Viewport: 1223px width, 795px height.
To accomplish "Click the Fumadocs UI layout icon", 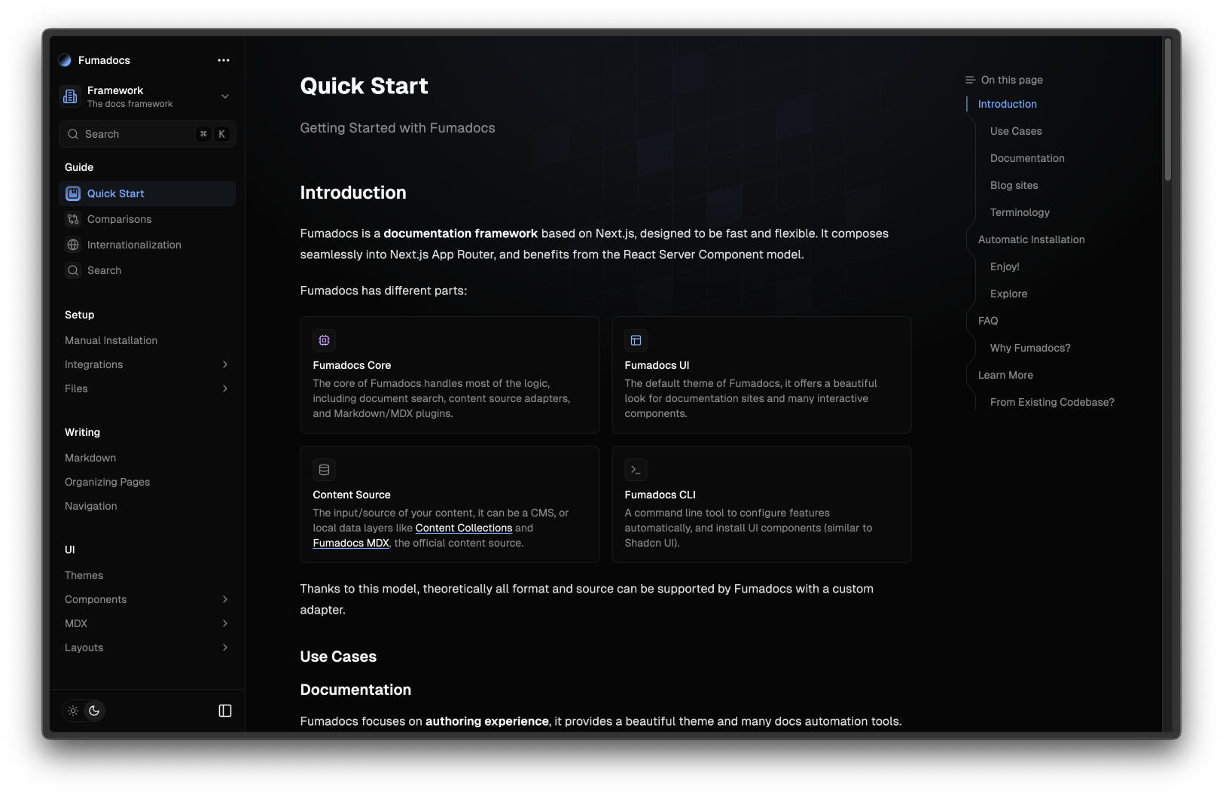I will click(636, 340).
